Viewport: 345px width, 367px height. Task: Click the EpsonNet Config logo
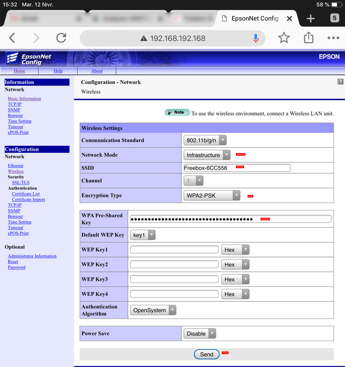coord(28,58)
